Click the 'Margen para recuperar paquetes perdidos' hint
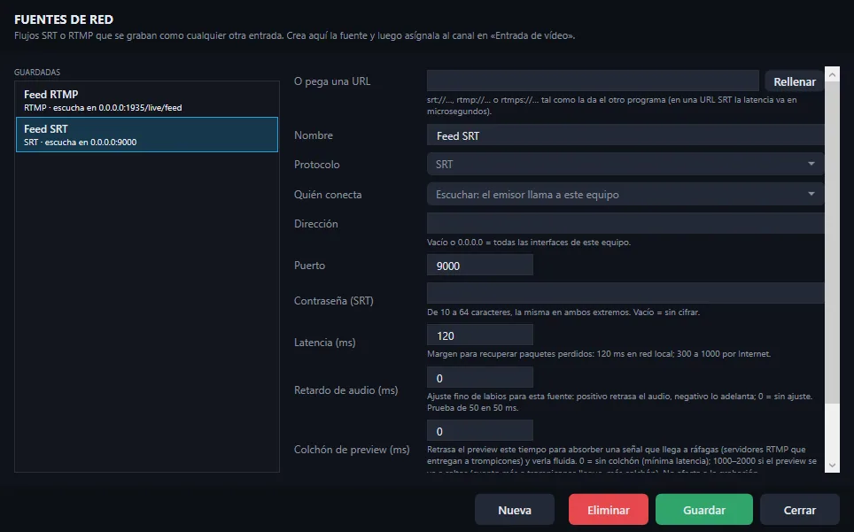This screenshot has height=532, width=854. [x=599, y=353]
